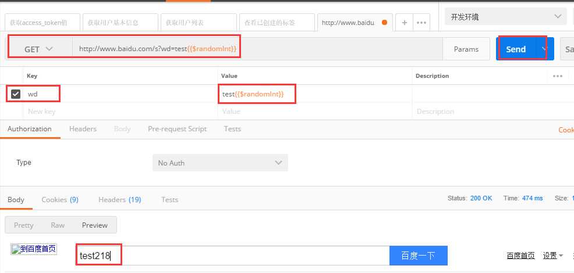The height and width of the screenshot is (273, 574).
Task: Open the tab options three-dots menu
Action: [x=421, y=23]
